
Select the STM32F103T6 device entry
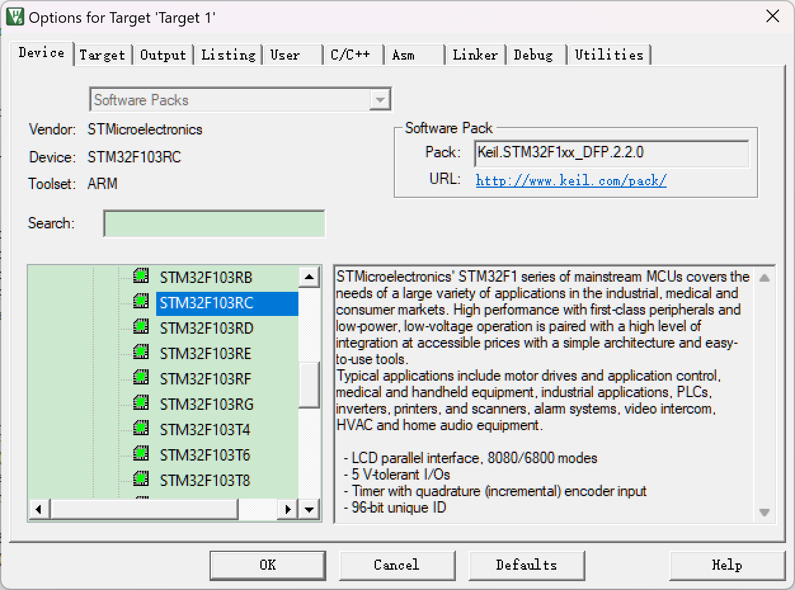point(205,456)
